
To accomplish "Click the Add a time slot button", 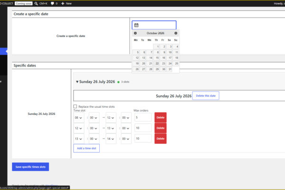I will pyautogui.click(x=86, y=148).
